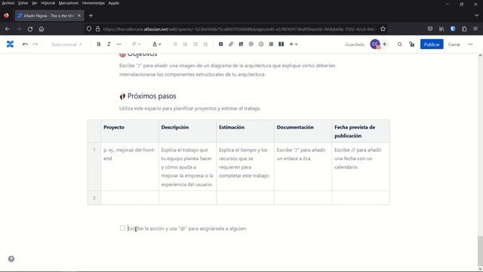Open the Ayuda menu

tap(114, 3)
